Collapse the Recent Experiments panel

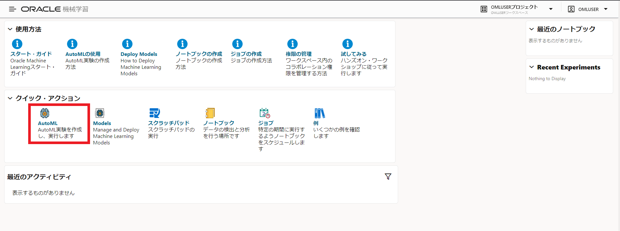point(532,67)
